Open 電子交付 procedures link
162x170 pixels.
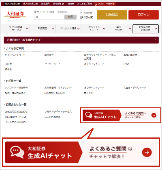pyautogui.click(x=88, y=93)
